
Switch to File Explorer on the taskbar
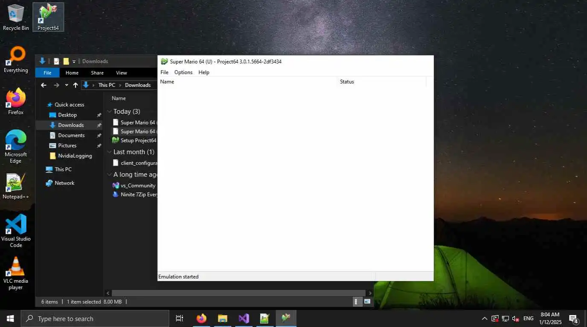222,318
